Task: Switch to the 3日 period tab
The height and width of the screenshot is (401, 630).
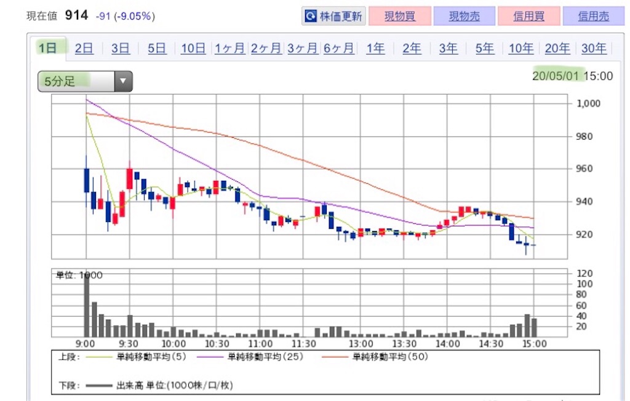Action: click(x=120, y=48)
